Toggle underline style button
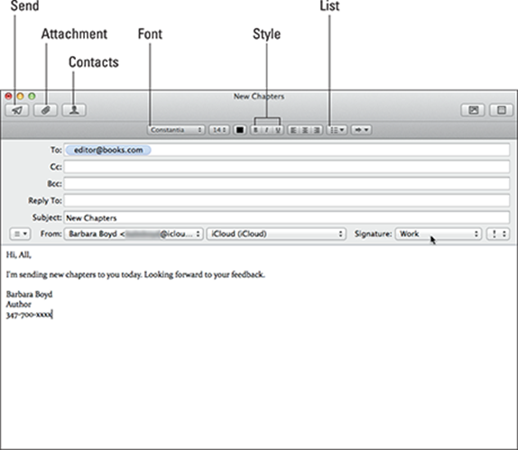The height and width of the screenshot is (450, 518). click(278, 130)
